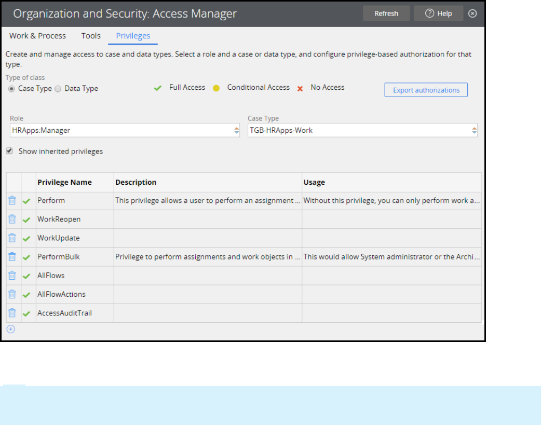Select the Case Type radio button

point(11,89)
